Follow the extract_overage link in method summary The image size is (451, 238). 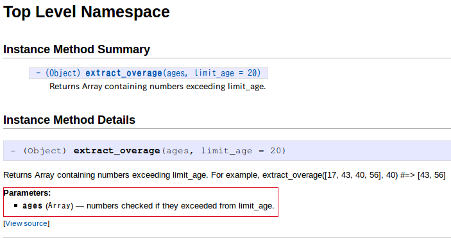[124, 73]
